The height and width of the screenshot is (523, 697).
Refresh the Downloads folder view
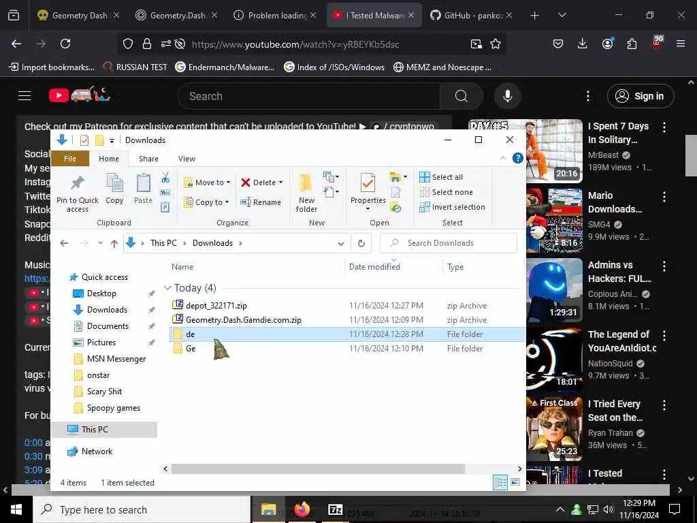361,243
